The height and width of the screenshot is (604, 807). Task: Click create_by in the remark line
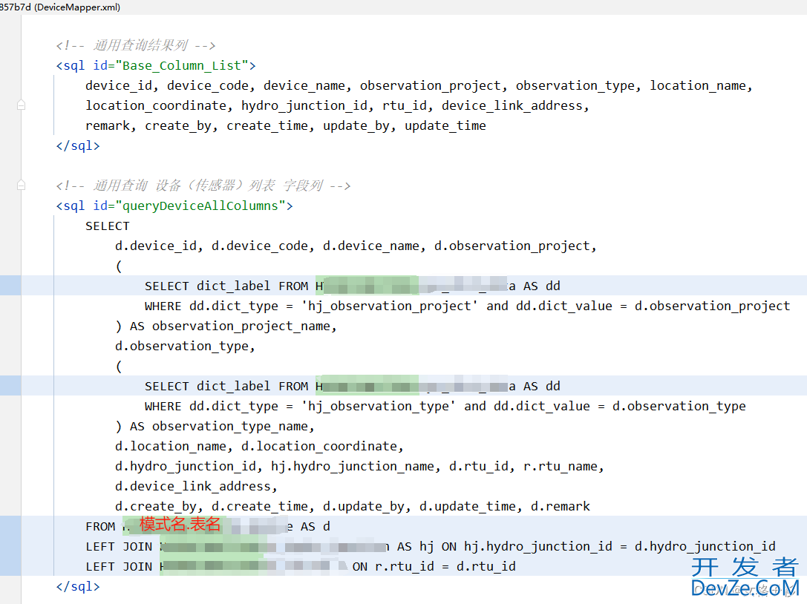tap(177, 125)
